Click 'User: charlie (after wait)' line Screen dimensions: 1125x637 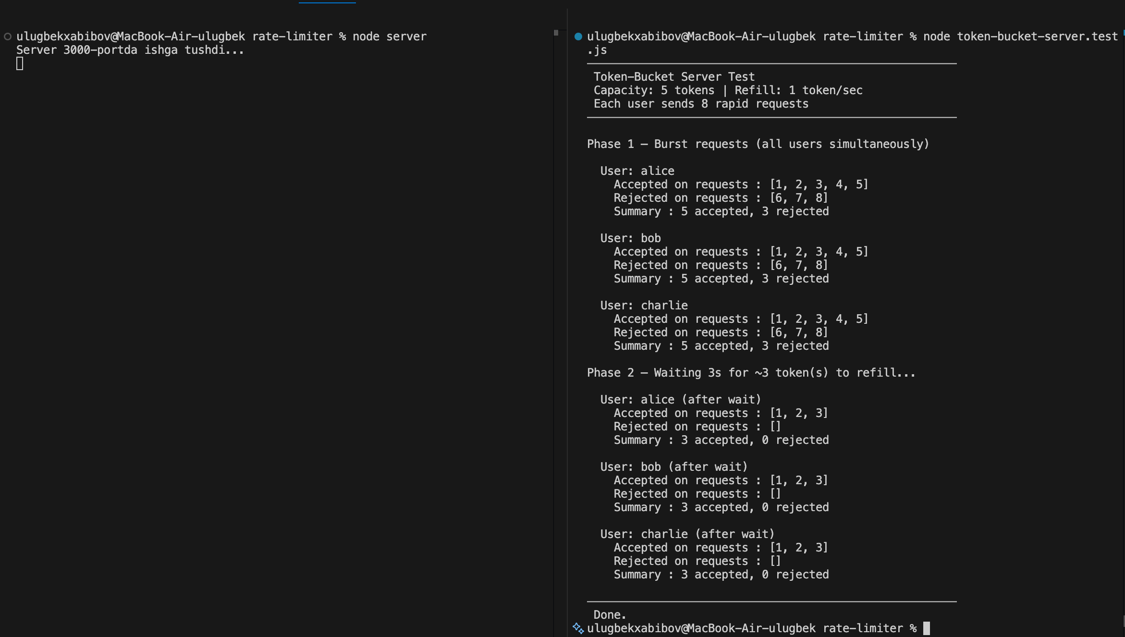tap(687, 534)
